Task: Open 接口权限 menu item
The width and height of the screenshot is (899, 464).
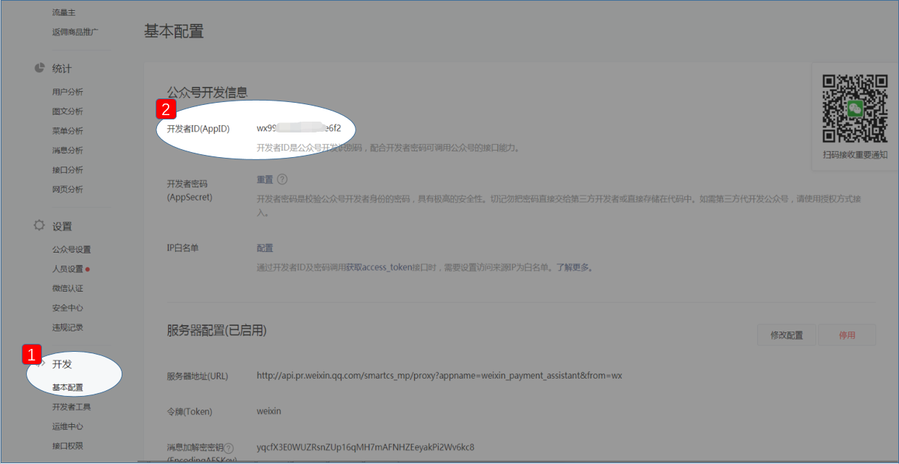Action: point(67,447)
